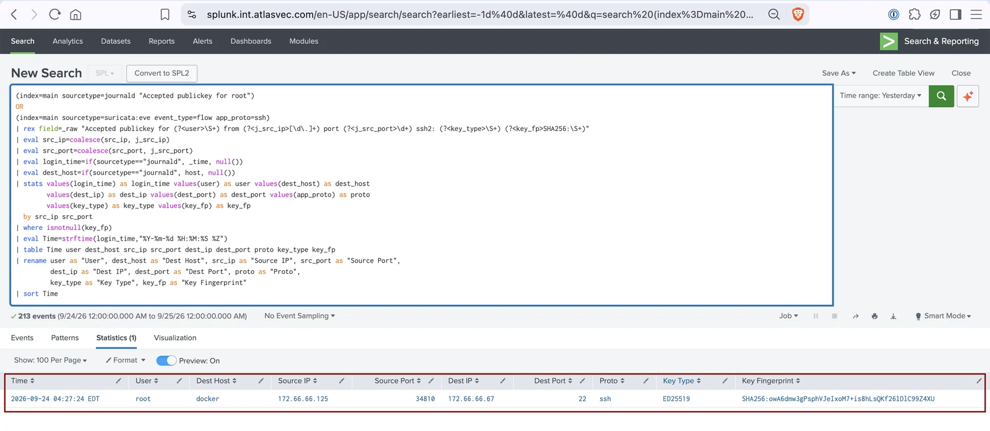Open the Alerts nav item
The height and width of the screenshot is (431, 990).
202,41
